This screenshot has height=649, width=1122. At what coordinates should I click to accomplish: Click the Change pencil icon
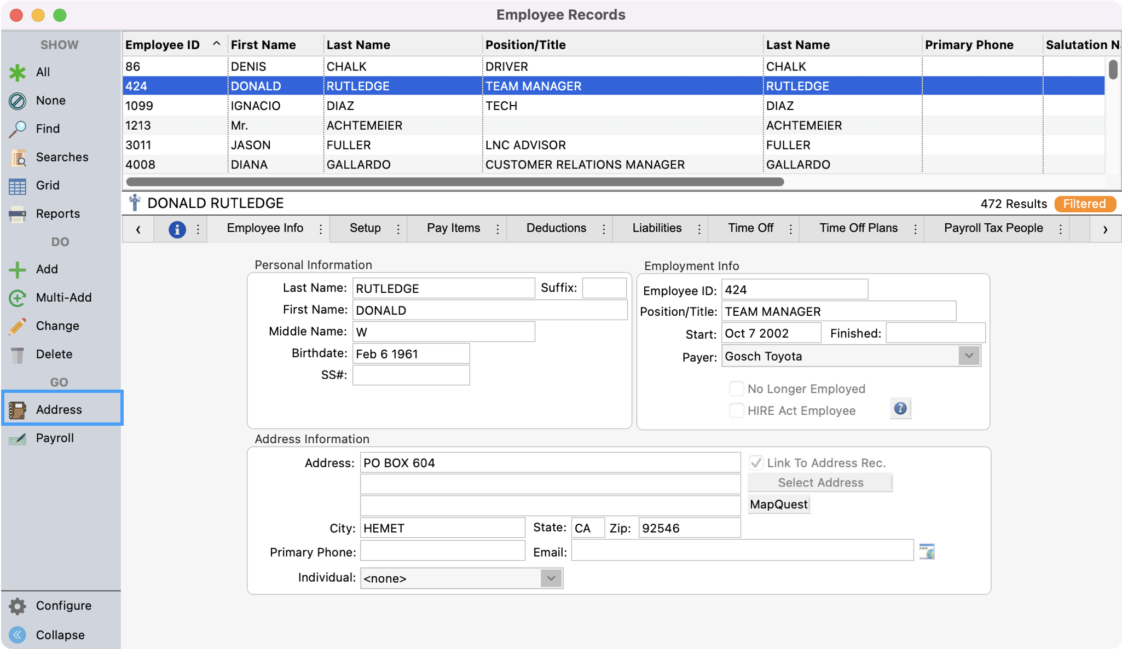tap(18, 326)
